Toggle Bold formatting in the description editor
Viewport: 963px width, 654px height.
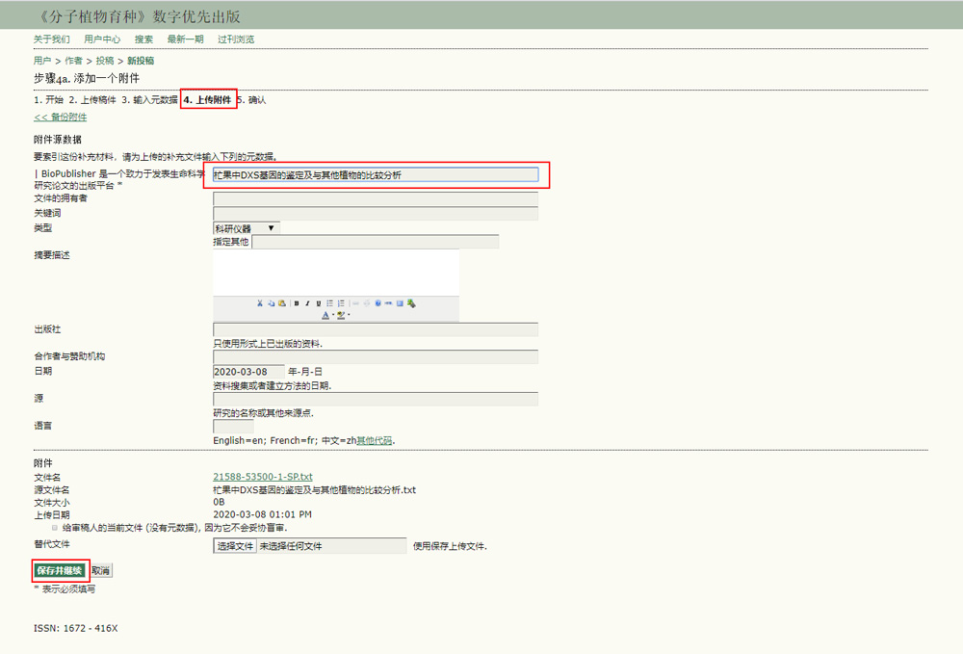click(x=297, y=303)
